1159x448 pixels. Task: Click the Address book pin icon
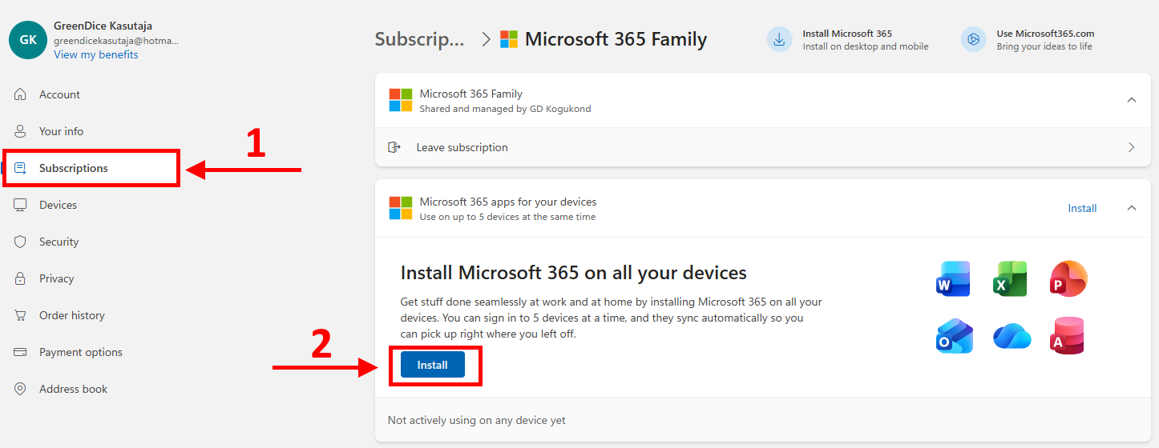(21, 389)
